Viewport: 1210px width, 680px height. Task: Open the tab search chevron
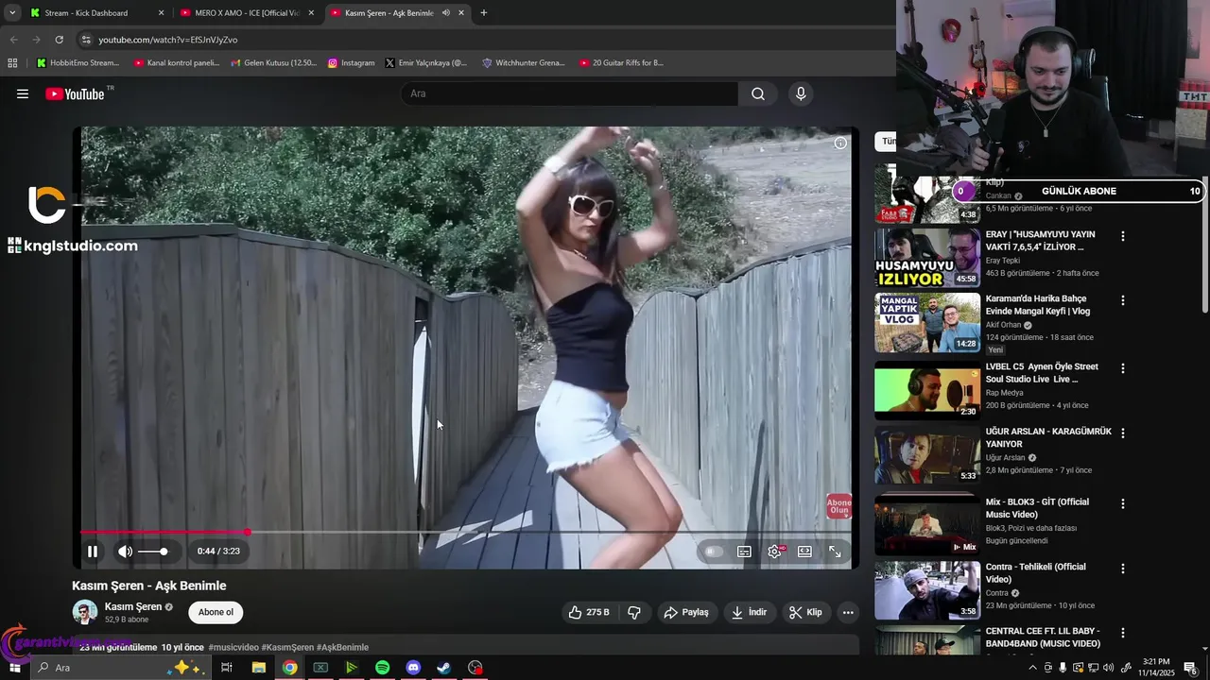point(12,13)
